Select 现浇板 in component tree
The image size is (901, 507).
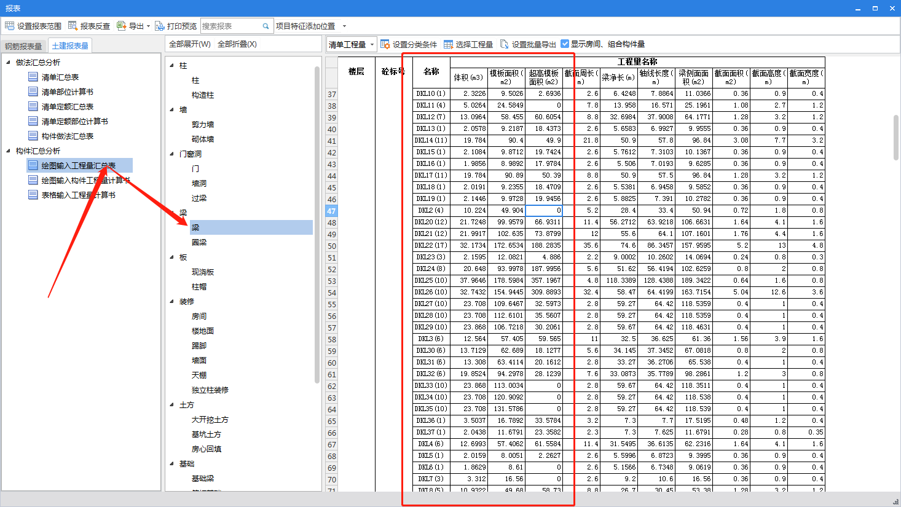pyautogui.click(x=203, y=272)
